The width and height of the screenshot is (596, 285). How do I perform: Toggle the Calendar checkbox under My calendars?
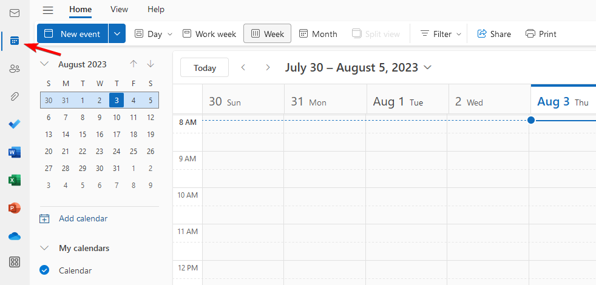point(44,270)
